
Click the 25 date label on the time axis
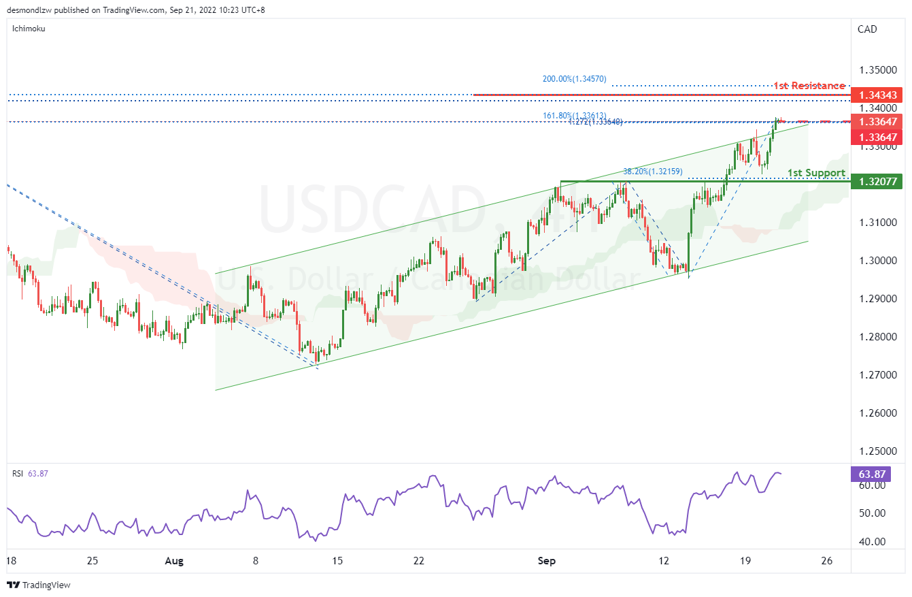coord(92,561)
